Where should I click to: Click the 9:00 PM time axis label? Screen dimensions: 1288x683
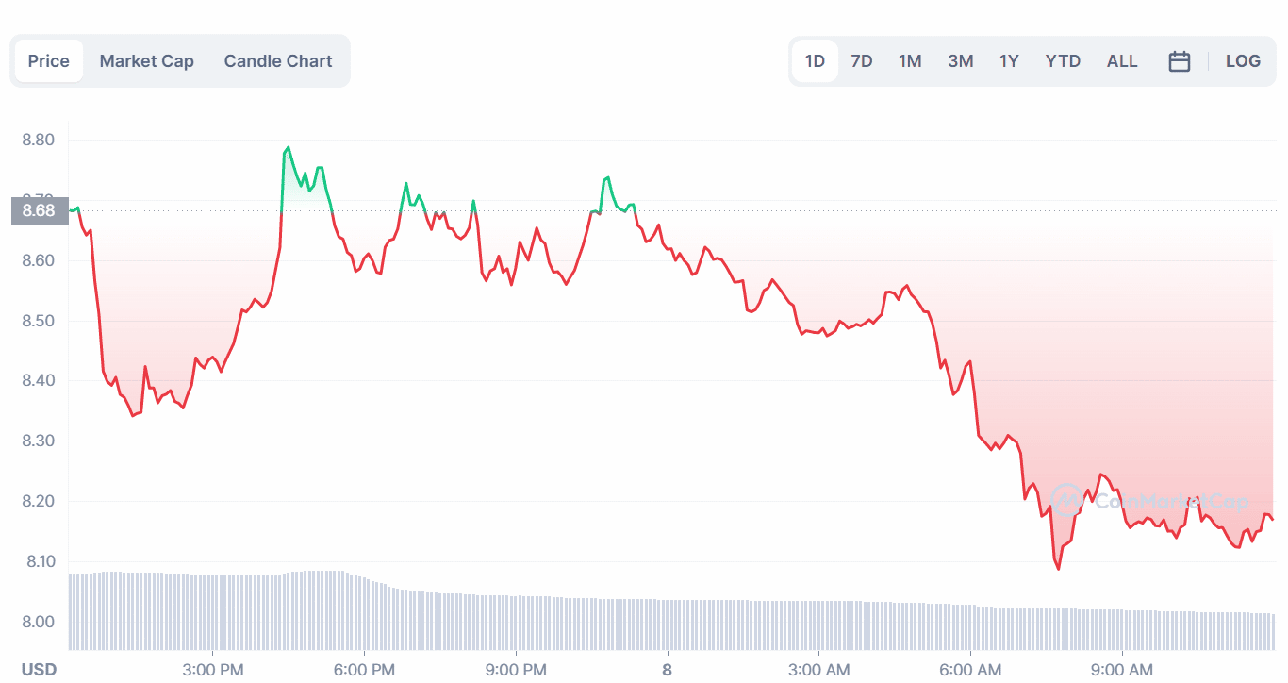pyautogui.click(x=516, y=670)
